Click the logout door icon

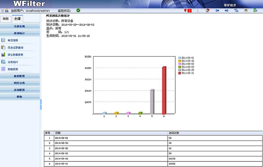(255, 11)
